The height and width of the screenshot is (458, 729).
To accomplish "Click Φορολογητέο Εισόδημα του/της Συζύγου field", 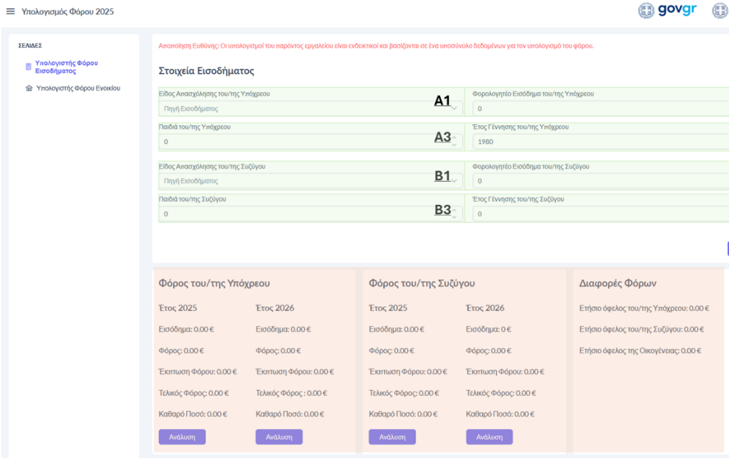I will pos(601,181).
